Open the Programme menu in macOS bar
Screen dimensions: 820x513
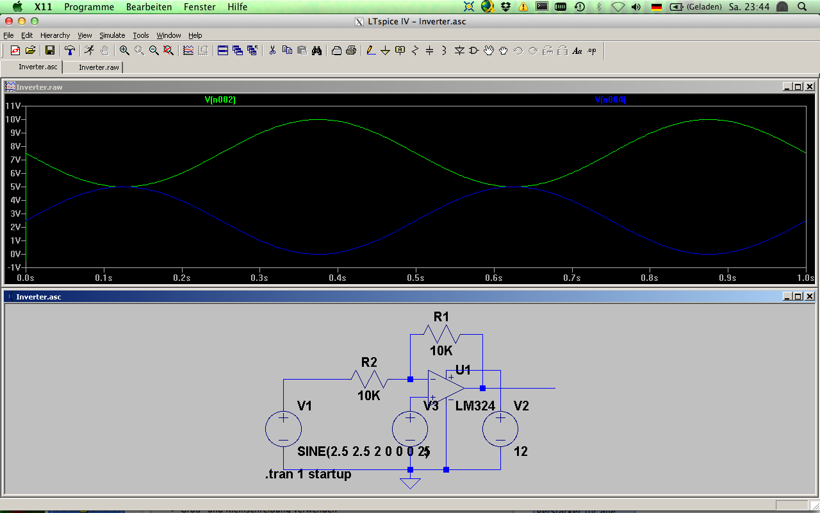[x=89, y=7]
